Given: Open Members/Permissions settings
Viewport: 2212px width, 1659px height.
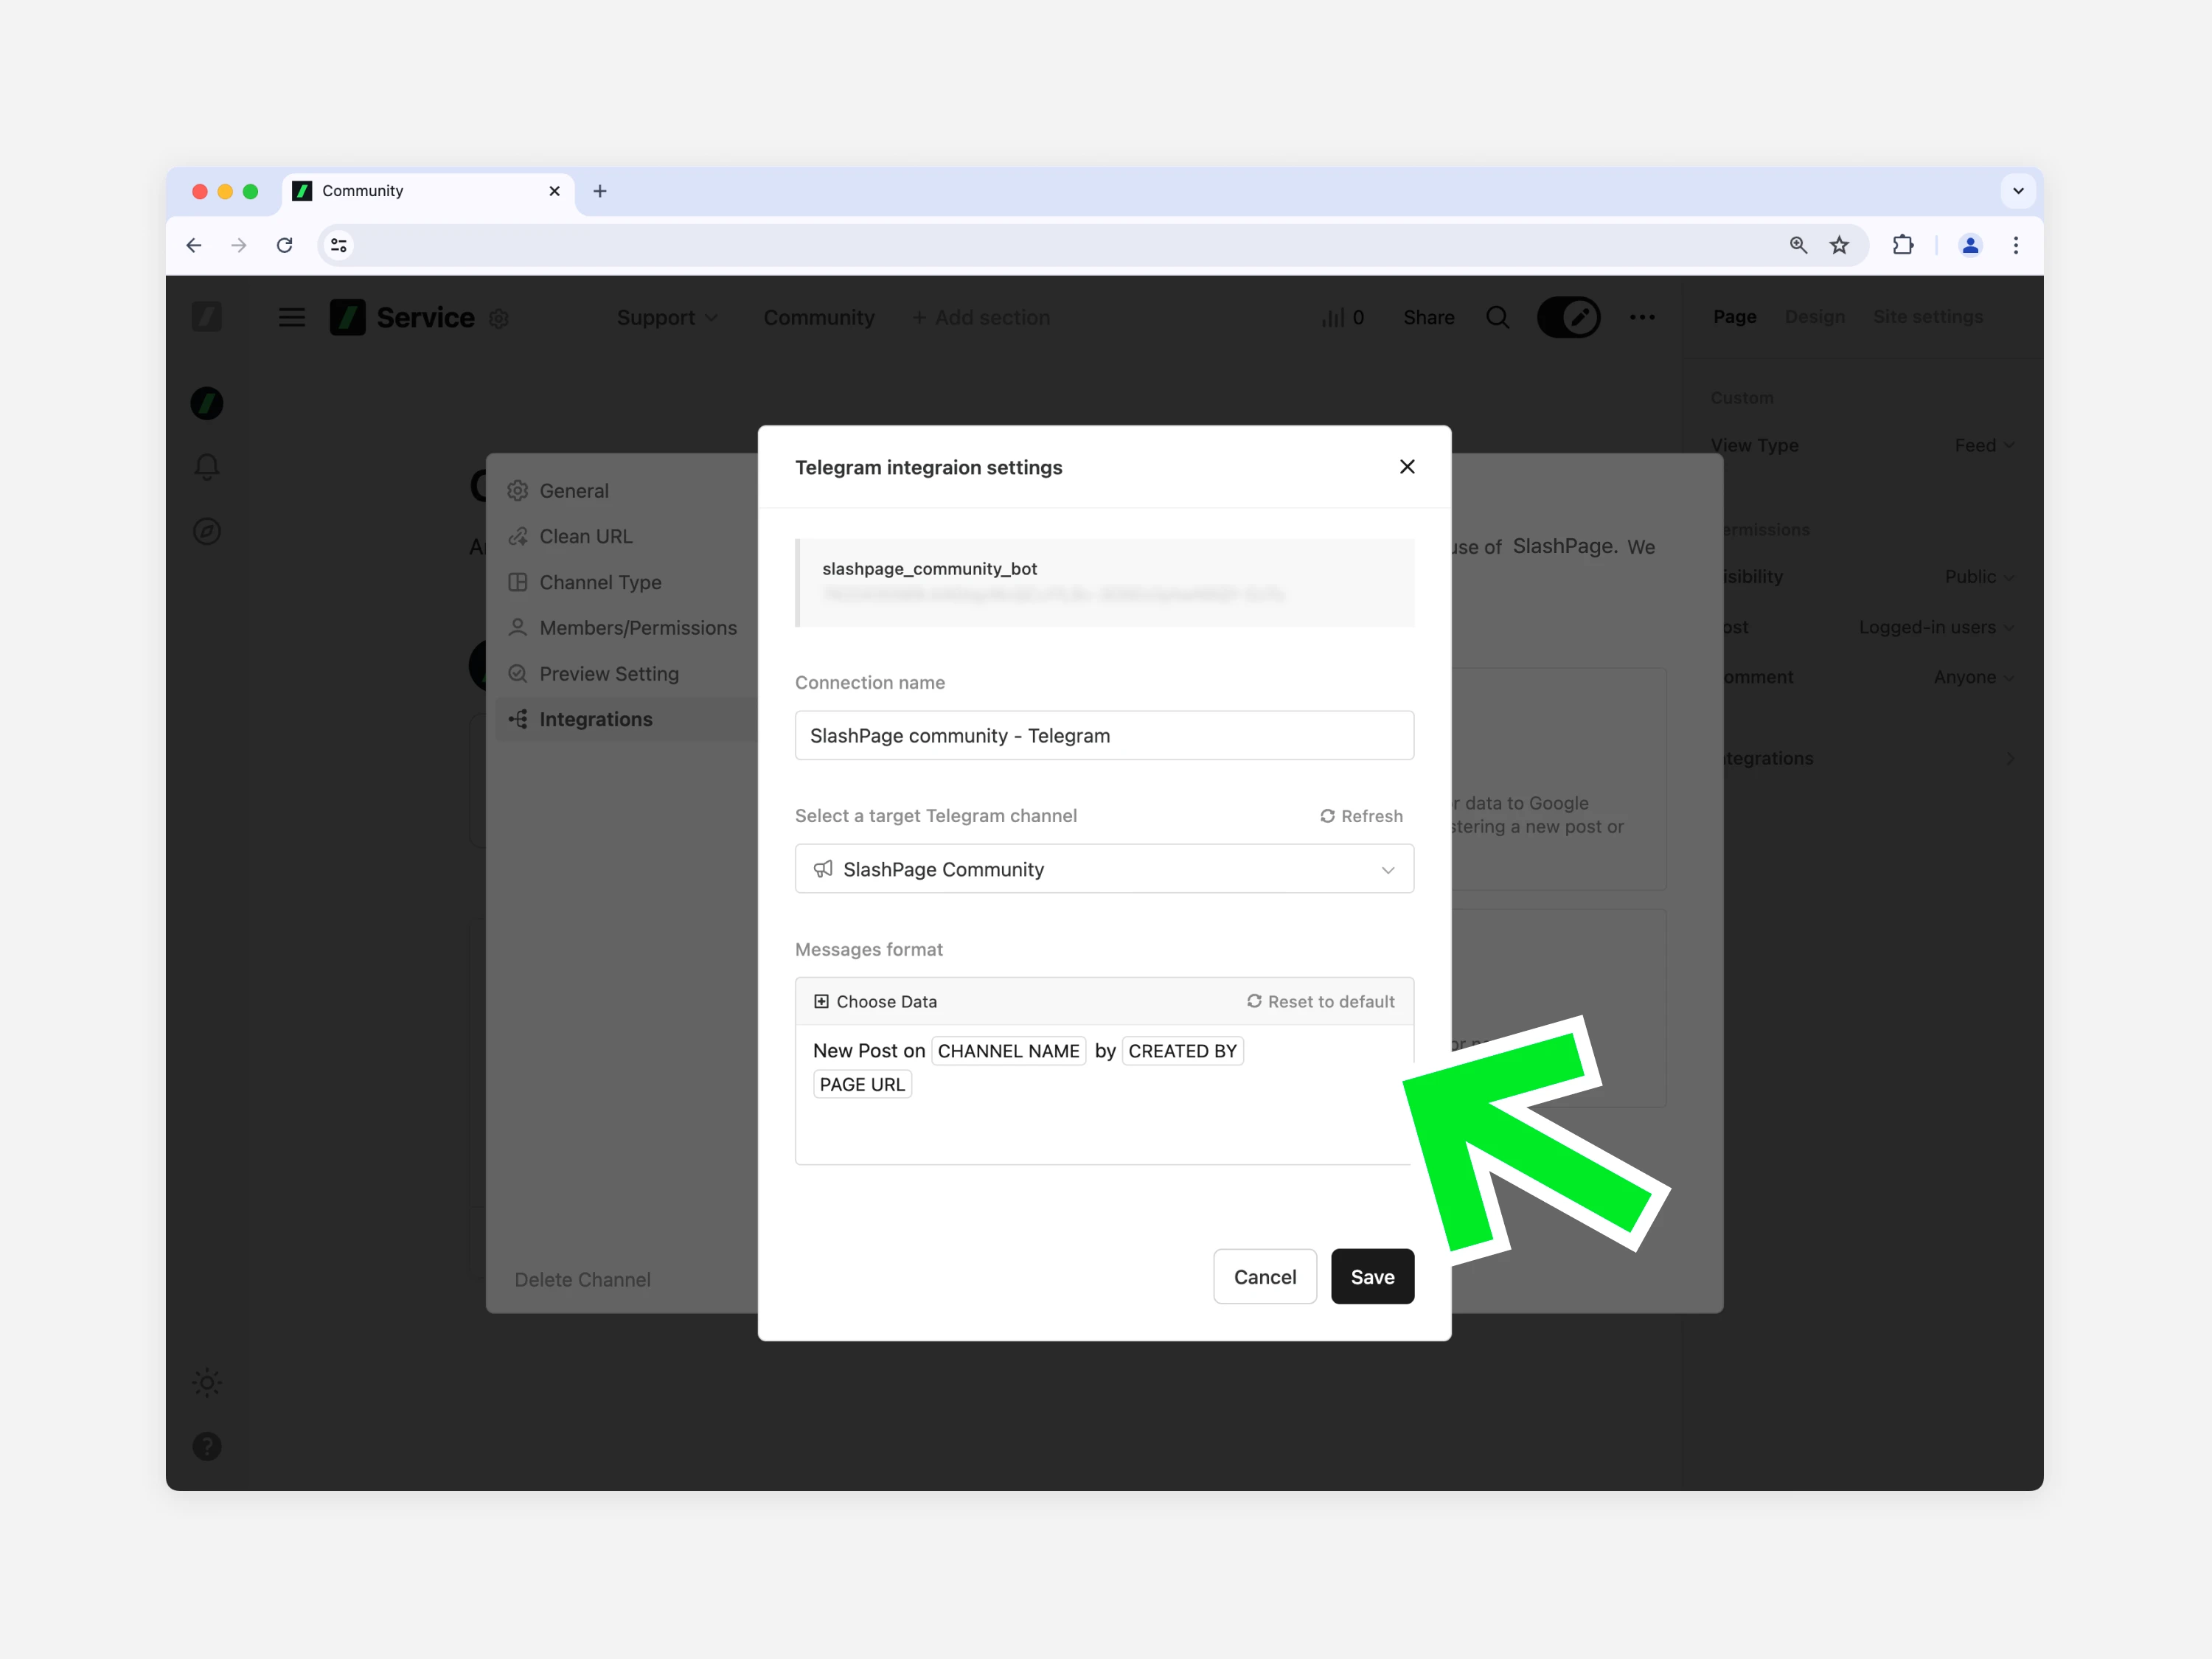Looking at the screenshot, I should 626,628.
